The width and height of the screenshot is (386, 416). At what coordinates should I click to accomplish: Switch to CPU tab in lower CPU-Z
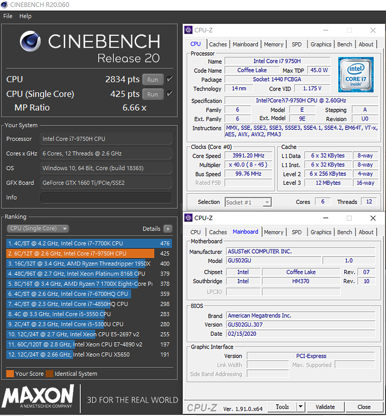(196, 232)
